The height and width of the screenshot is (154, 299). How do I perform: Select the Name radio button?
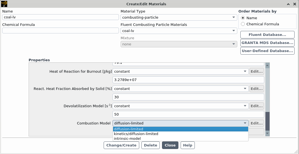[243, 18]
